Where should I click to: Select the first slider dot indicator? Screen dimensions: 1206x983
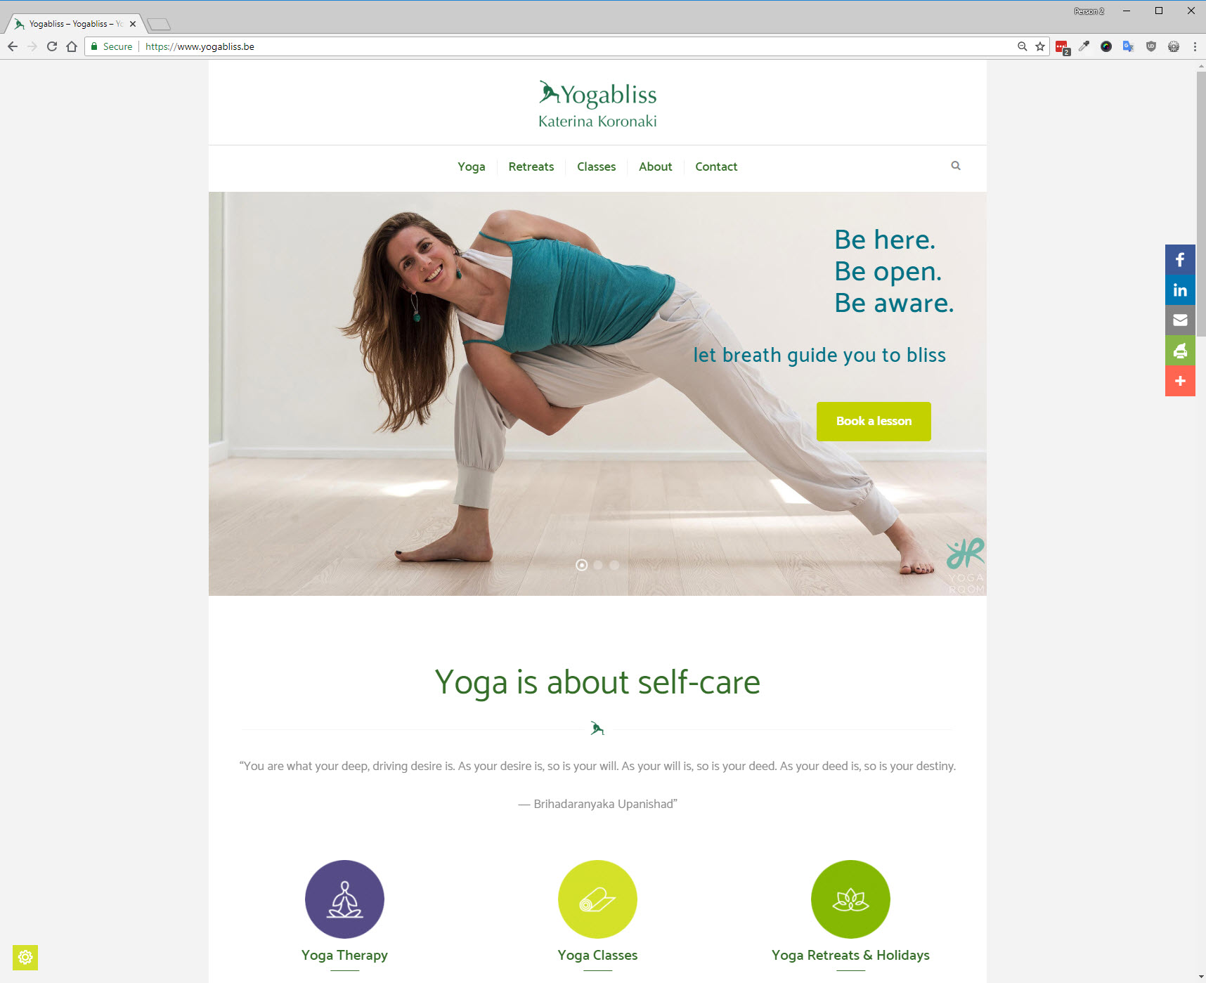pos(581,565)
